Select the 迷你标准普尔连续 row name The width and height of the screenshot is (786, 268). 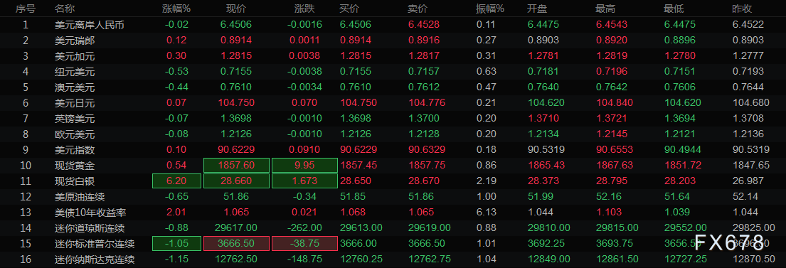94,243
